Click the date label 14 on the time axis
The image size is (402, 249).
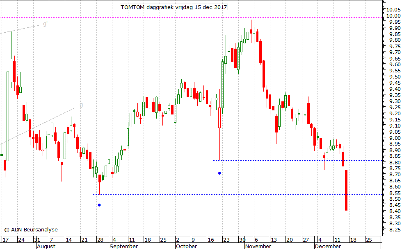pyautogui.click(x=69, y=240)
